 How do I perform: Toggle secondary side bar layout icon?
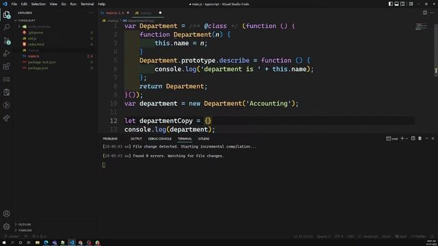point(402,4)
